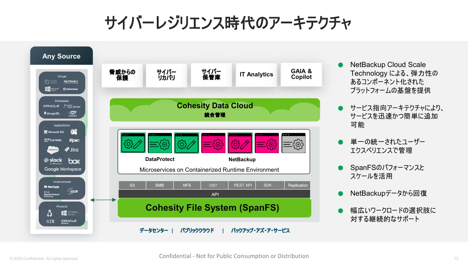The height and width of the screenshot is (263, 468).
Task: Select the REST API cell
Action: [x=243, y=185]
